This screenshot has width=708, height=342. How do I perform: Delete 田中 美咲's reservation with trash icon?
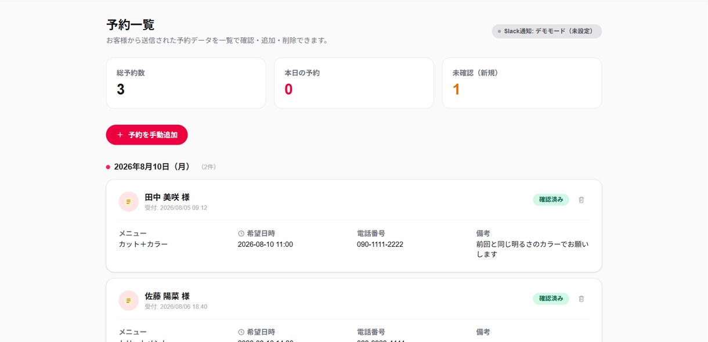pos(581,200)
